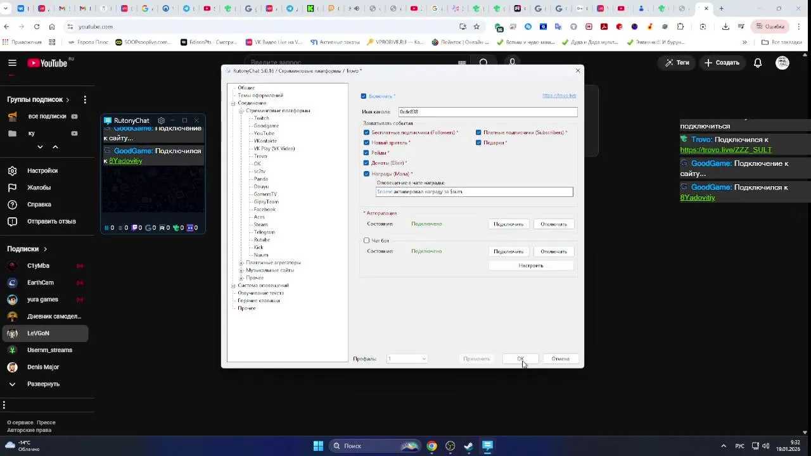Bookmark this page with the star icon
Screen dimensions: 811x456
coord(476,27)
